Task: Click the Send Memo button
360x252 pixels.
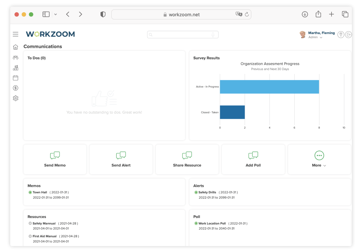Action: (55, 159)
